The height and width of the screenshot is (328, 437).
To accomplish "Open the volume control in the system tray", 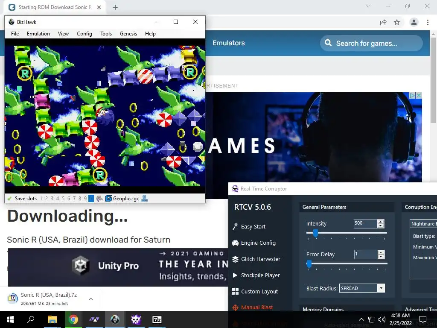I will [x=382, y=319].
